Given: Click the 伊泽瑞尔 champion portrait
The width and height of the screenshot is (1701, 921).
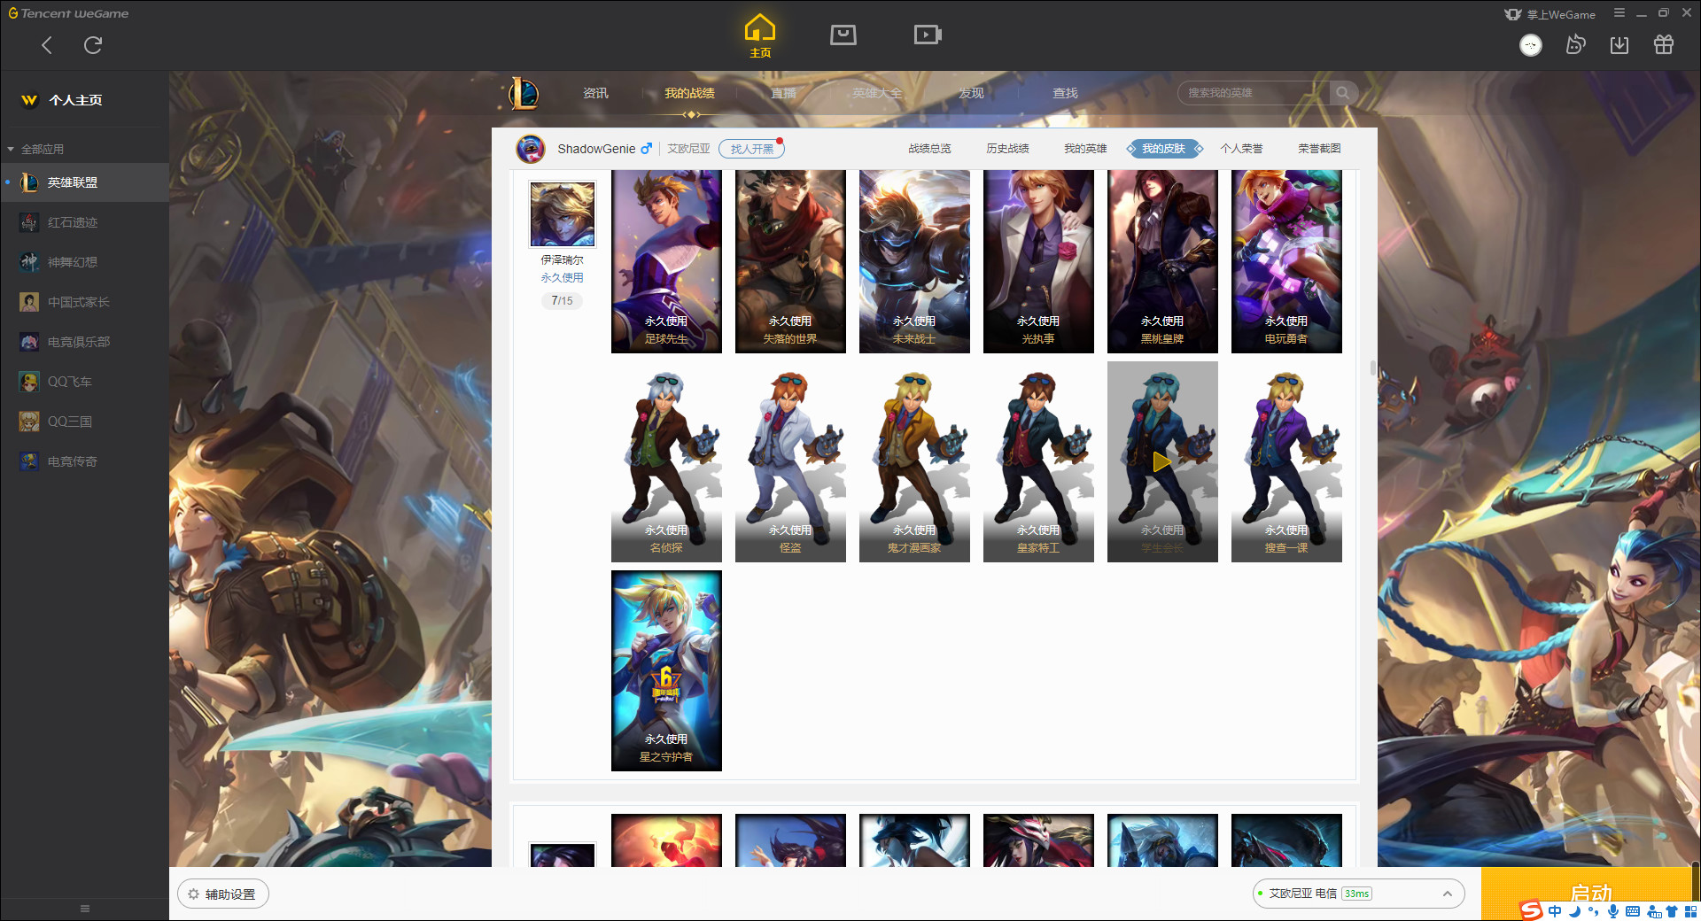Looking at the screenshot, I should pyautogui.click(x=563, y=214).
